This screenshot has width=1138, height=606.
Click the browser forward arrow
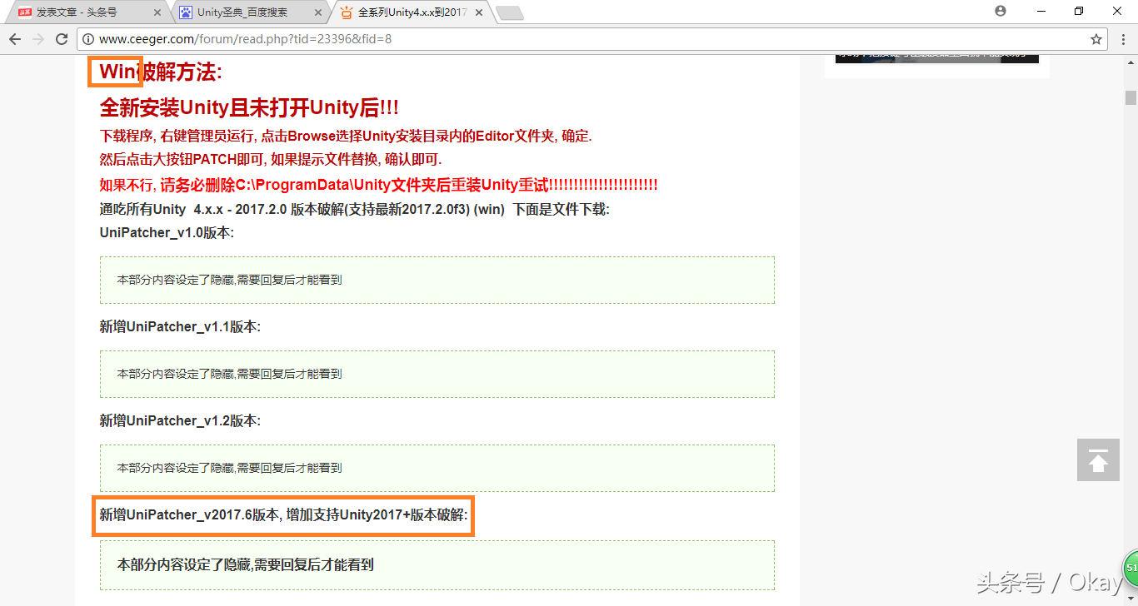tap(38, 39)
